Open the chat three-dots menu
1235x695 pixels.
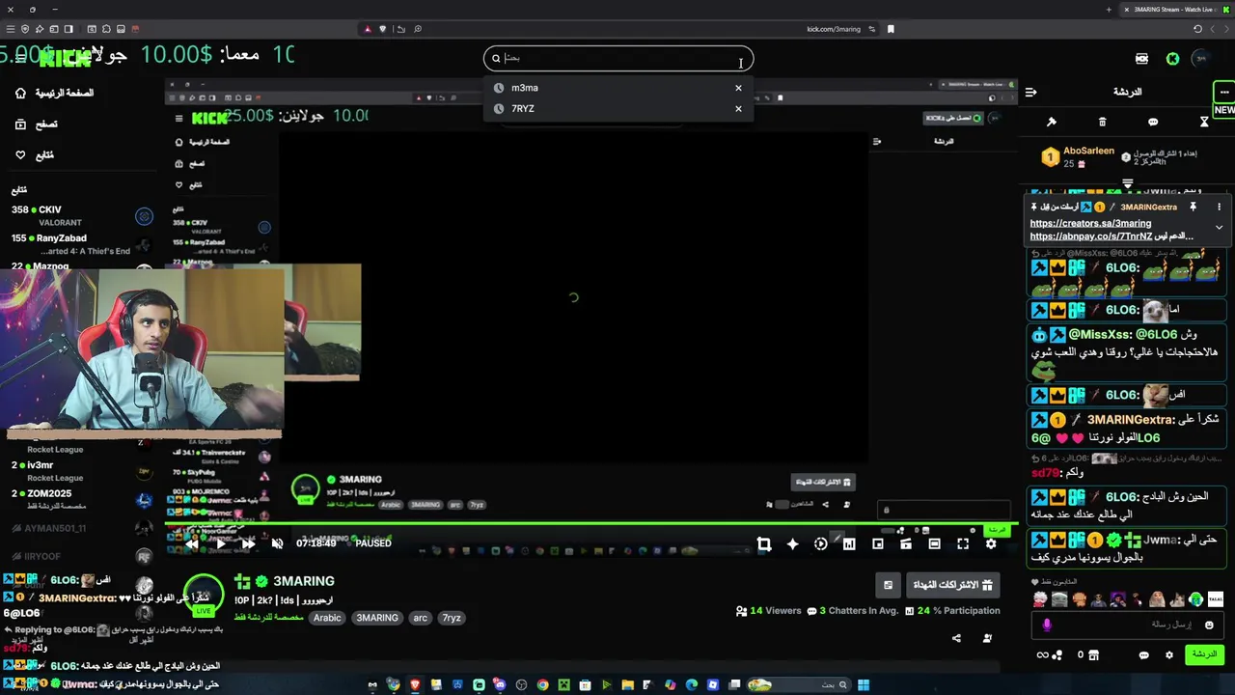pos(1223,93)
